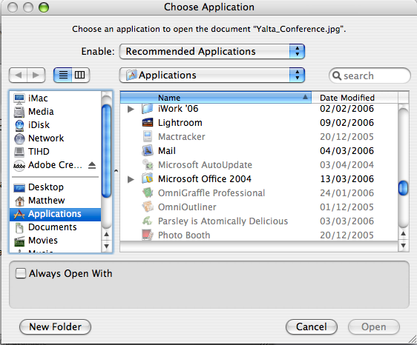Switch to column view

[x=80, y=75]
